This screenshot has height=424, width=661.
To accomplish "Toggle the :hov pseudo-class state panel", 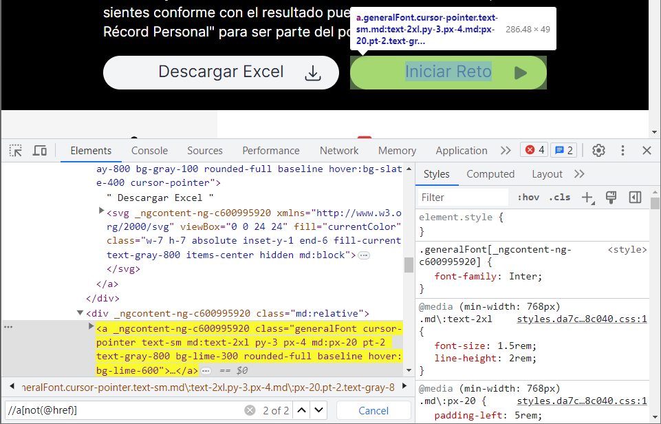I will 528,197.
